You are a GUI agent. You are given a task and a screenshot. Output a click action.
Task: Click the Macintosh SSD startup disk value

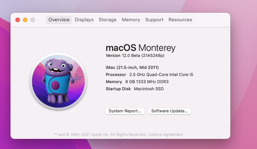click(149, 89)
